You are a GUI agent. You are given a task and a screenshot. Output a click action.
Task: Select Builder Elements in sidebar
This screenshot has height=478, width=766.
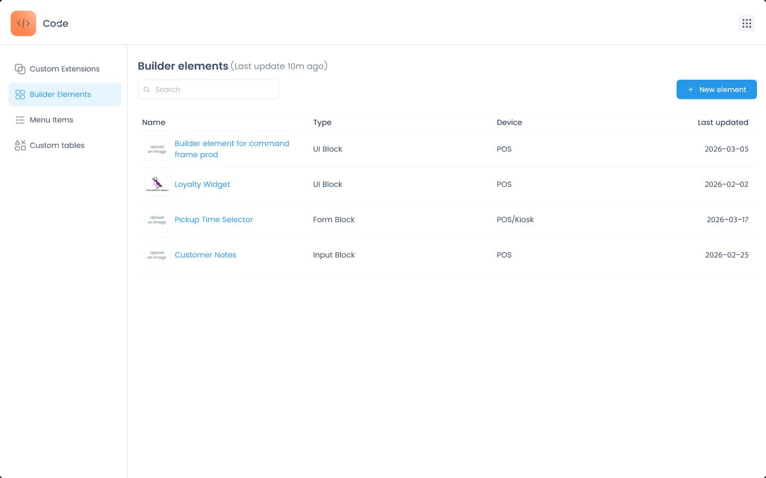(x=65, y=95)
